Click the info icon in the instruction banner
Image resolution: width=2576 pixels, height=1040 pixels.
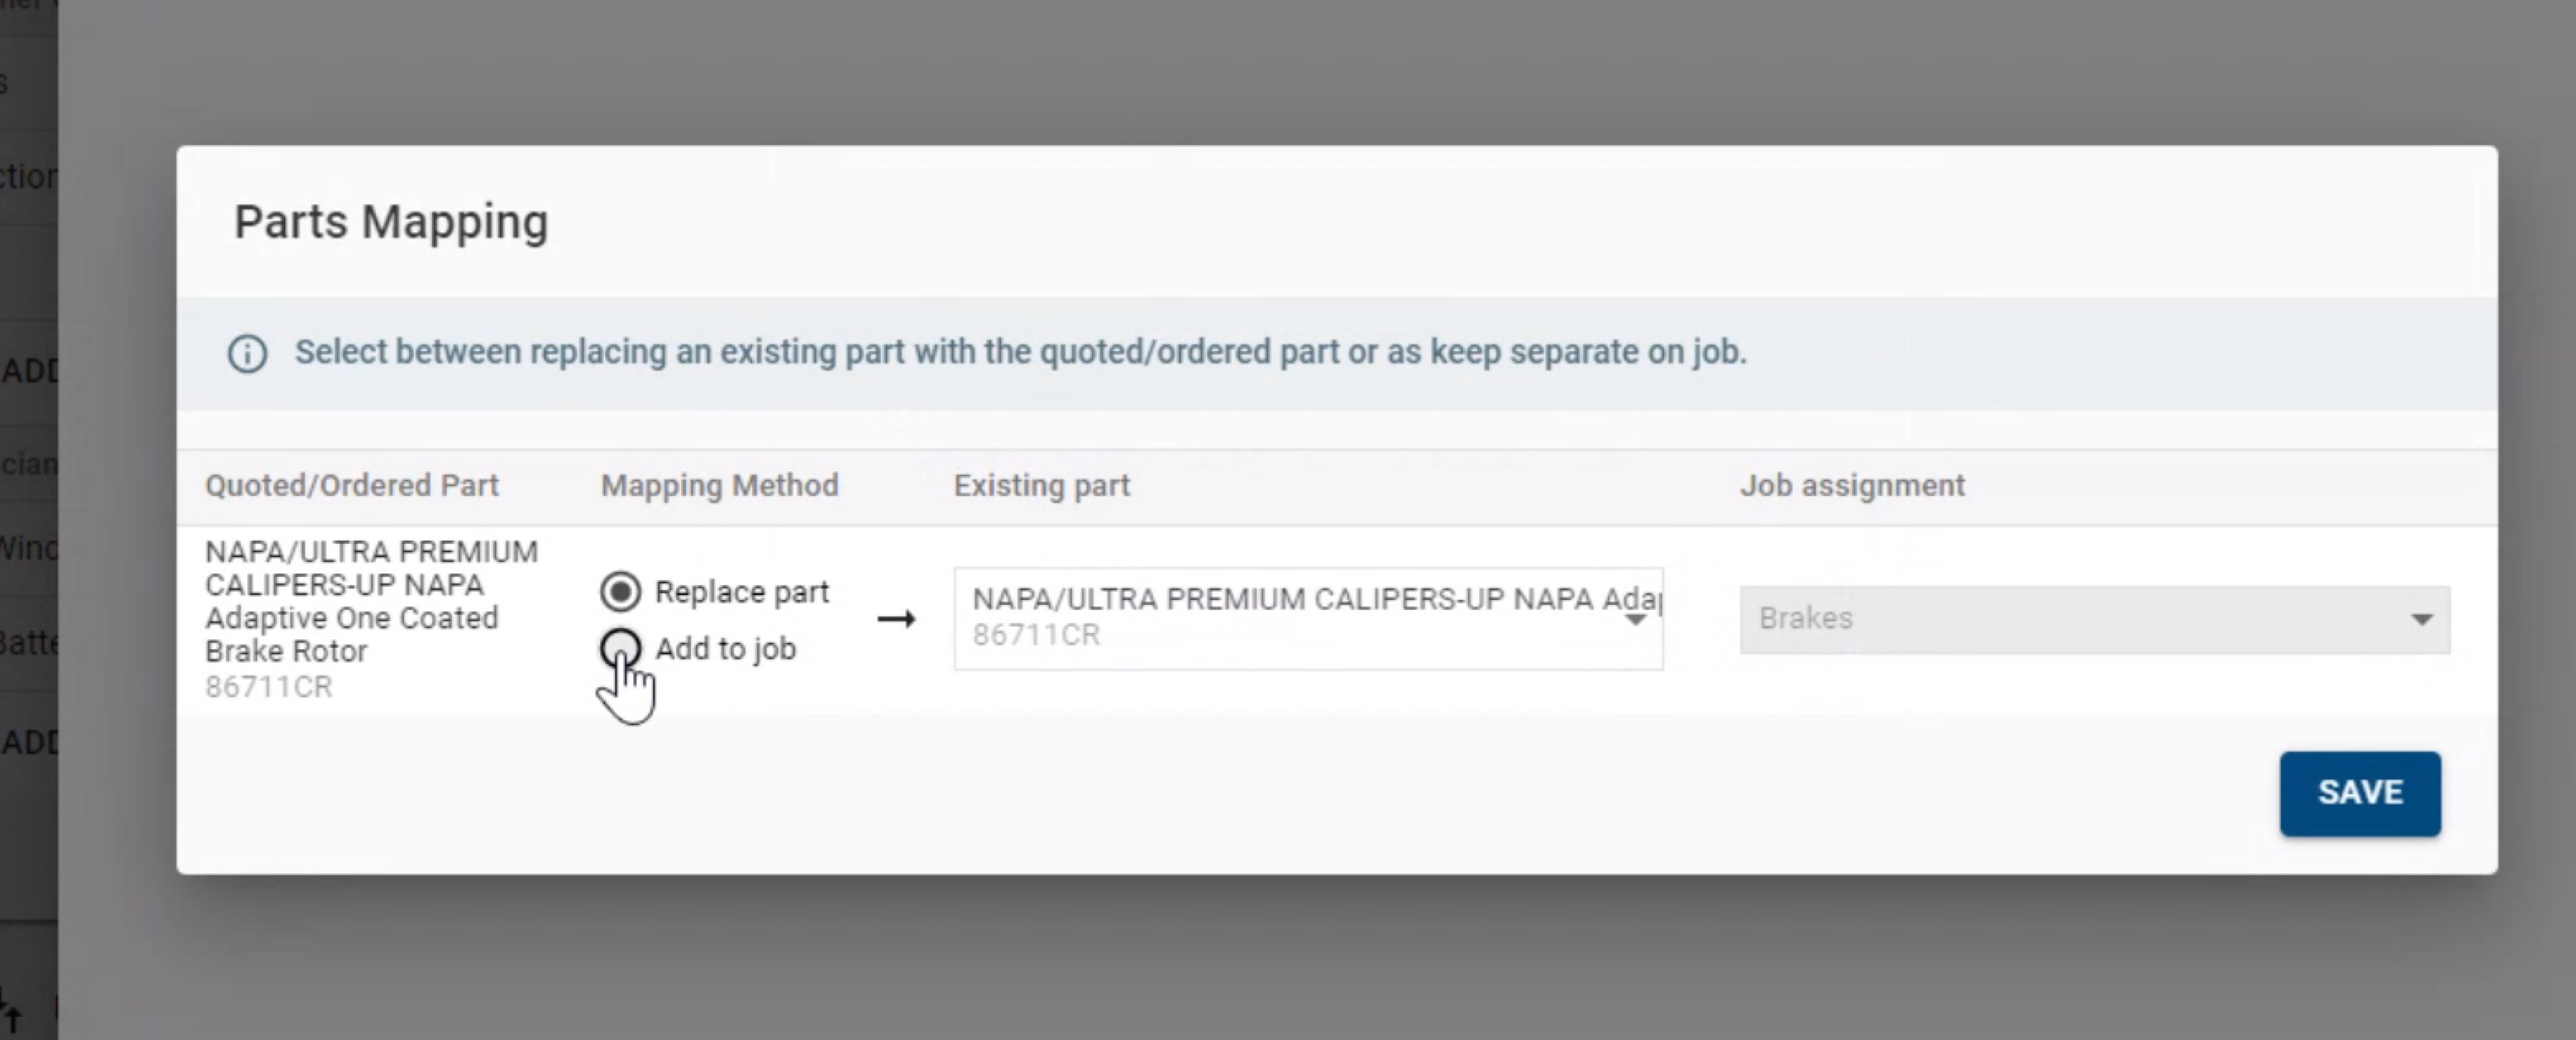247,352
